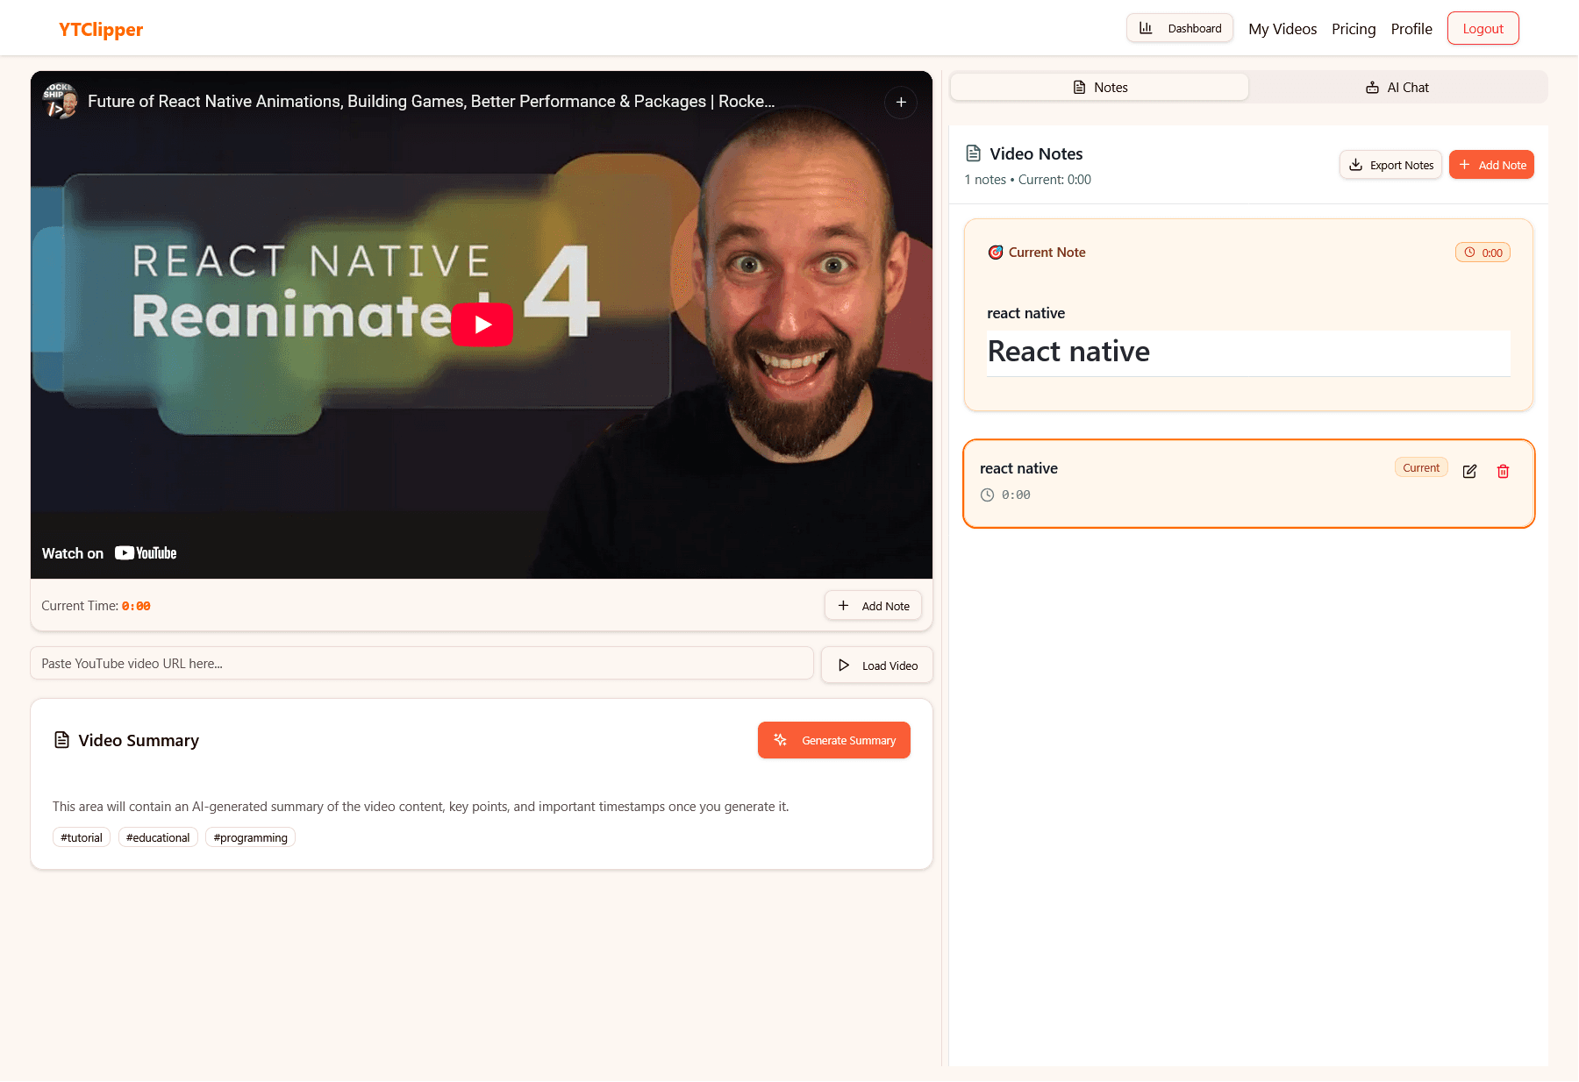
Task: Click the plus icon on video corner
Action: (x=901, y=102)
